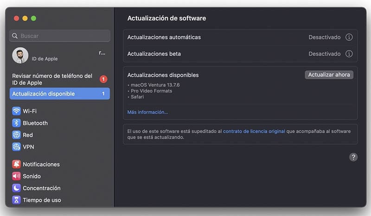The height and width of the screenshot is (216, 371).
Task: Click the Apple ID profile avatar
Action: [20, 56]
